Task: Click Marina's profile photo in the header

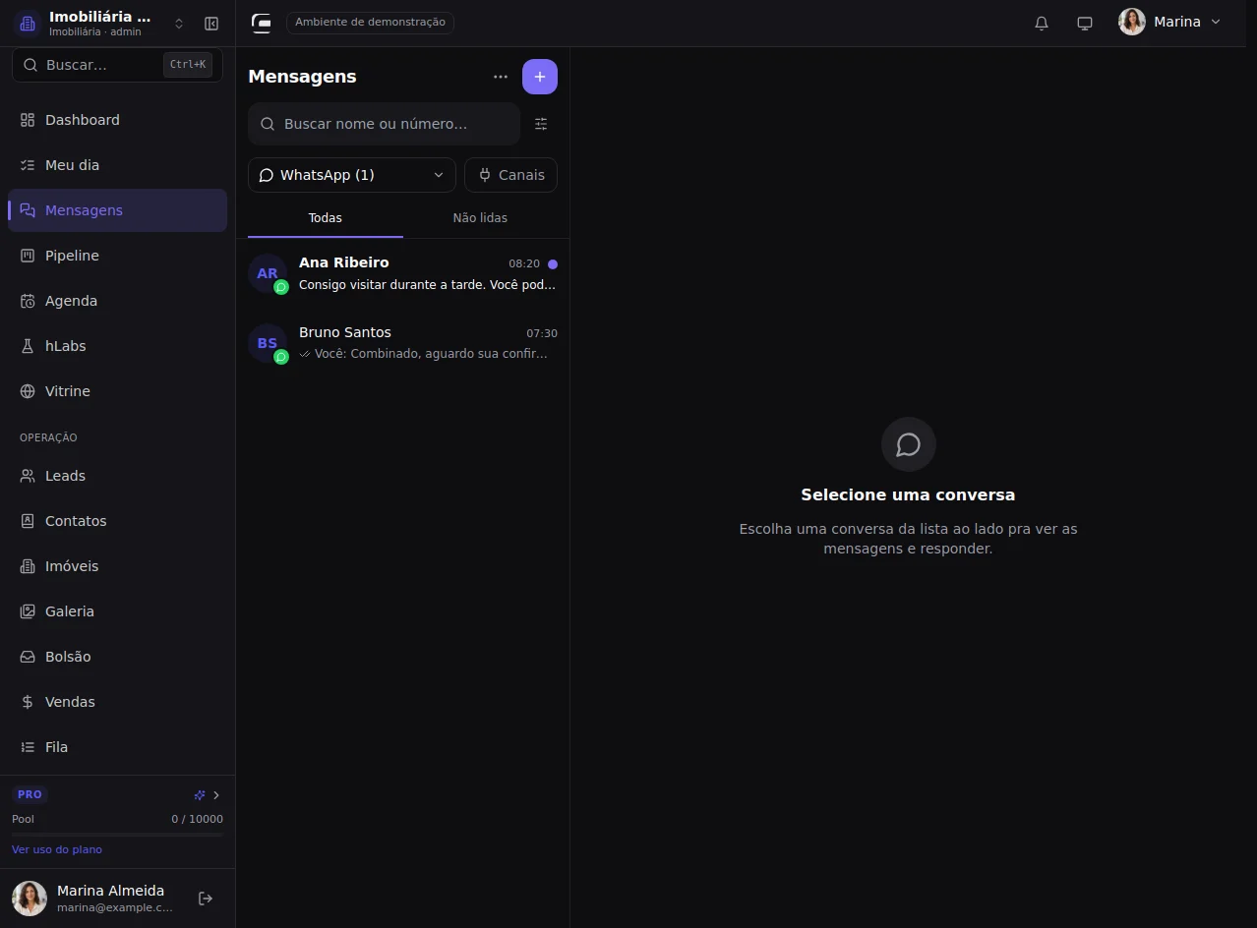Action: click(1132, 22)
